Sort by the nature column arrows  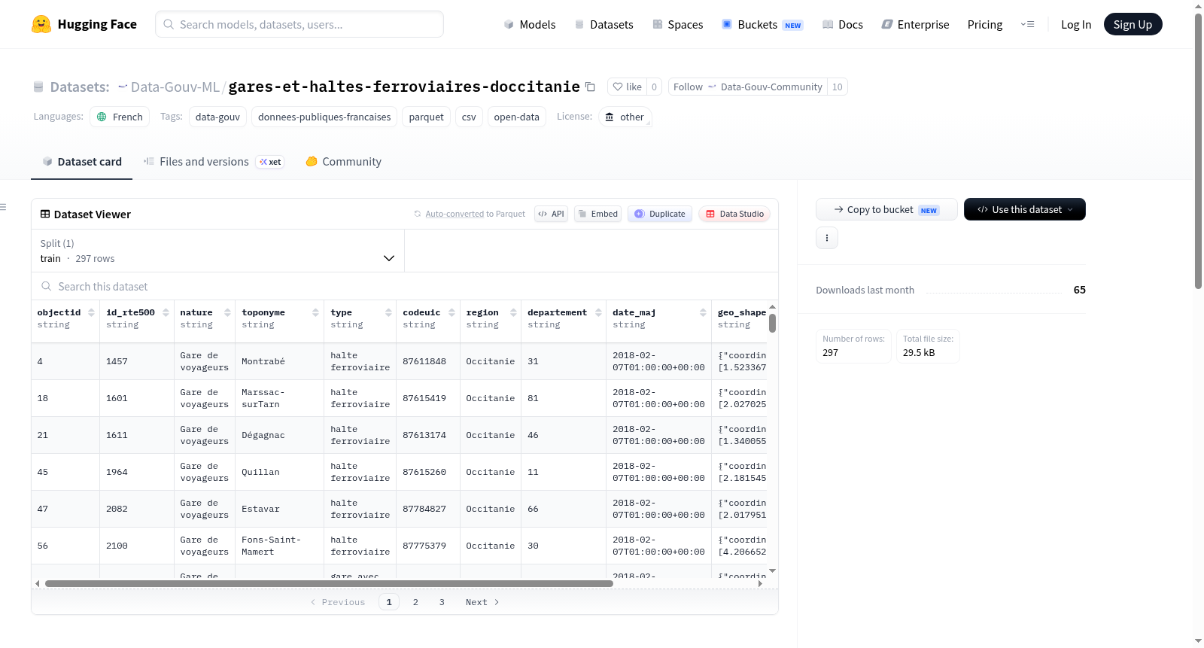[x=227, y=312]
